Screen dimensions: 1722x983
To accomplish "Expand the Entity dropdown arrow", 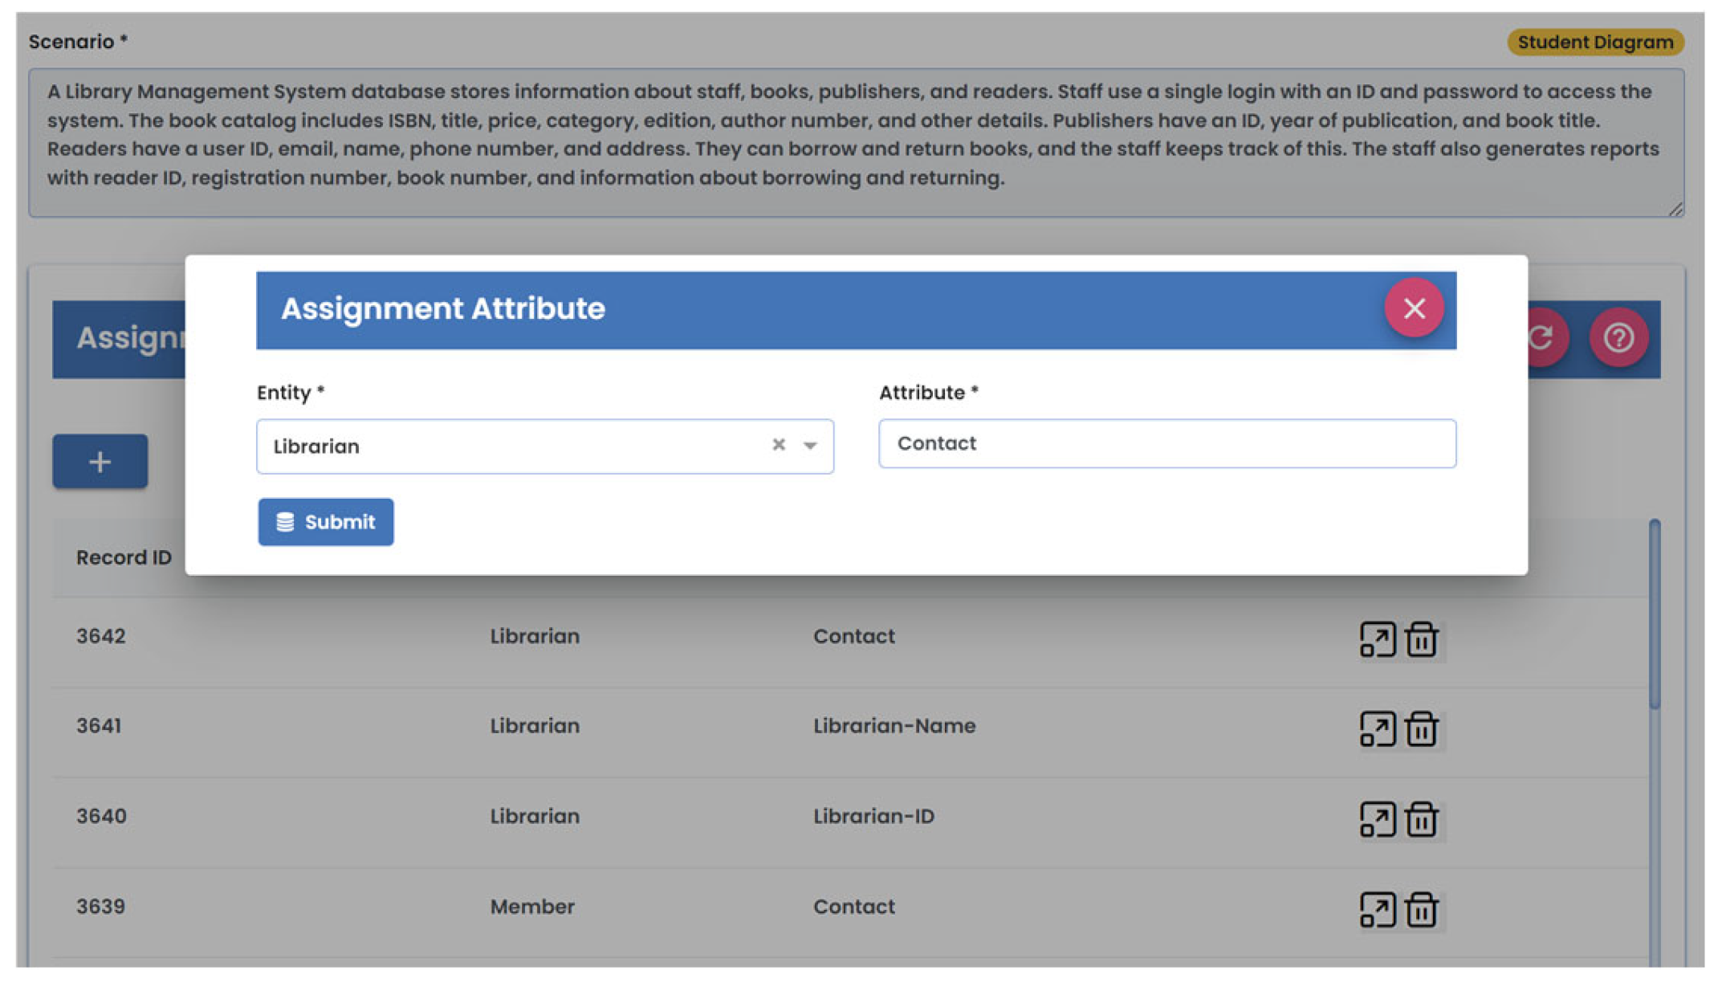I will [x=810, y=446].
